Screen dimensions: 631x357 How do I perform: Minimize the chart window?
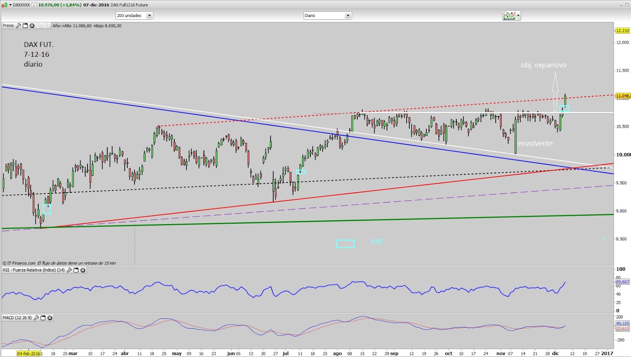click(x=621, y=5)
